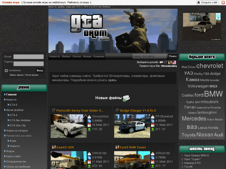The width and height of the screenshot is (226, 169).
Task: Open the Lada car image in the right sidebar
Action: [202, 26]
